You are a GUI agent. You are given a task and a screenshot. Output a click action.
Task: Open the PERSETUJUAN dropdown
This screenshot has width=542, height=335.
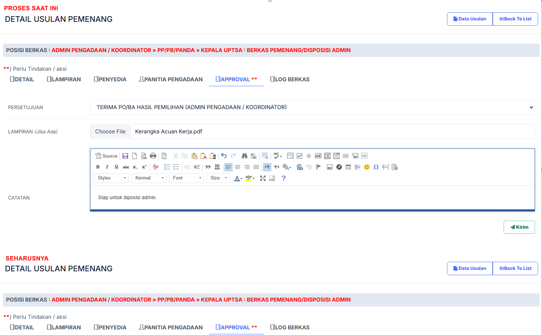click(312, 107)
